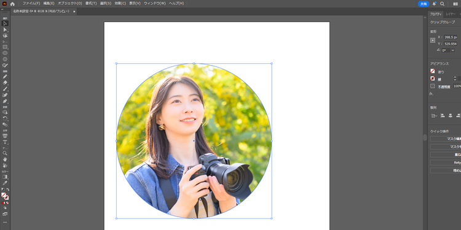Open the 編集(E) menu
The image size is (461, 230).
tap(49, 3)
